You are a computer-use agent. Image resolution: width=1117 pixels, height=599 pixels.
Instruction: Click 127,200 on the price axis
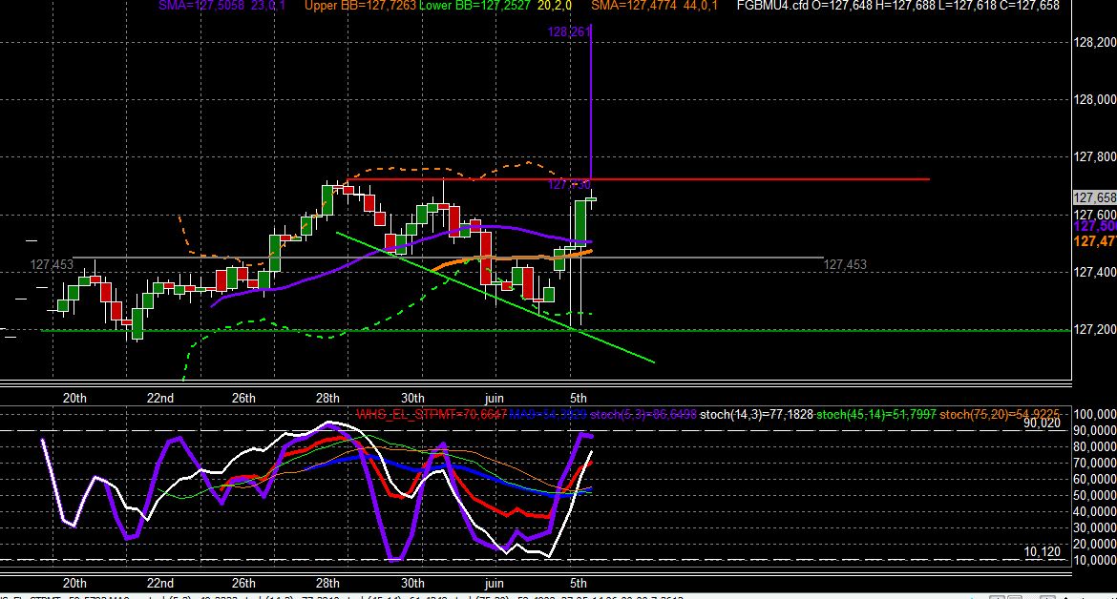pyautogui.click(x=1095, y=329)
